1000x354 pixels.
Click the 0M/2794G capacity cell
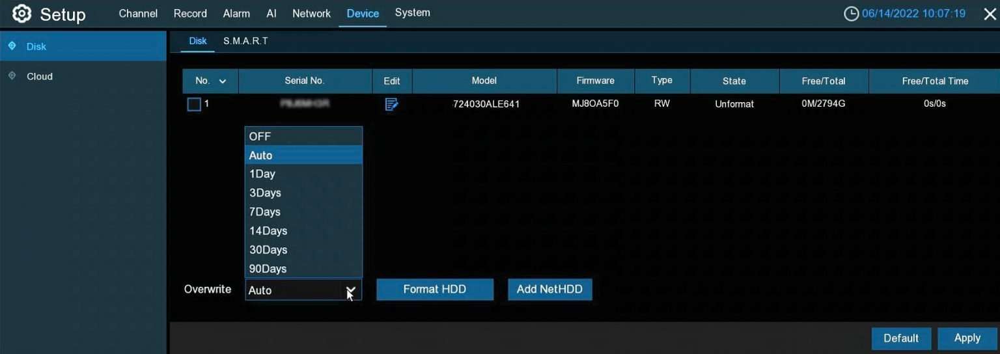(824, 103)
